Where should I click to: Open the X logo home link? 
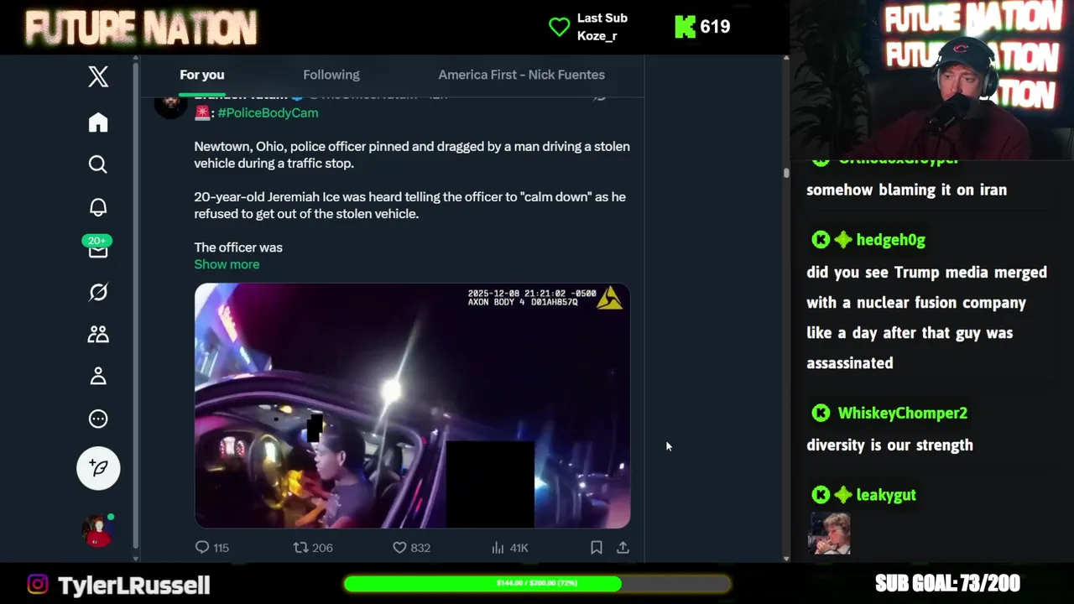pos(98,76)
